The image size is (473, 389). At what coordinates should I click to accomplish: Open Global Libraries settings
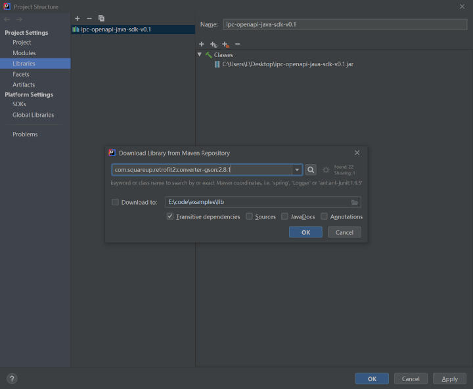(34, 115)
